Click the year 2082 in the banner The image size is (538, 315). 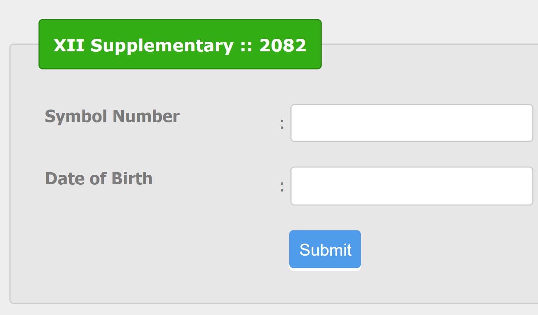(283, 46)
